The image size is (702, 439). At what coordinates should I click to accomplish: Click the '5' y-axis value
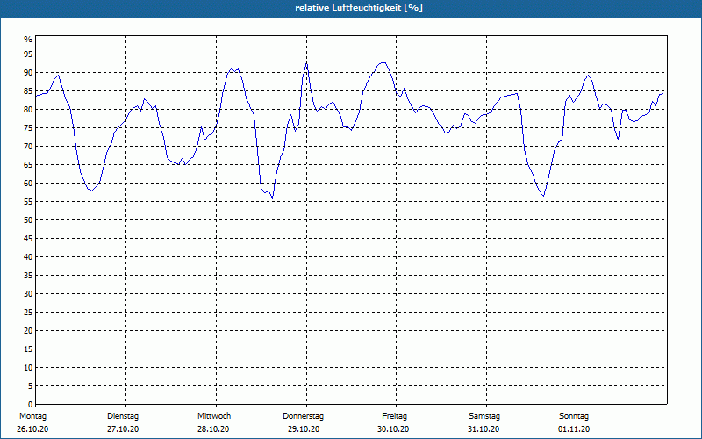(30, 386)
